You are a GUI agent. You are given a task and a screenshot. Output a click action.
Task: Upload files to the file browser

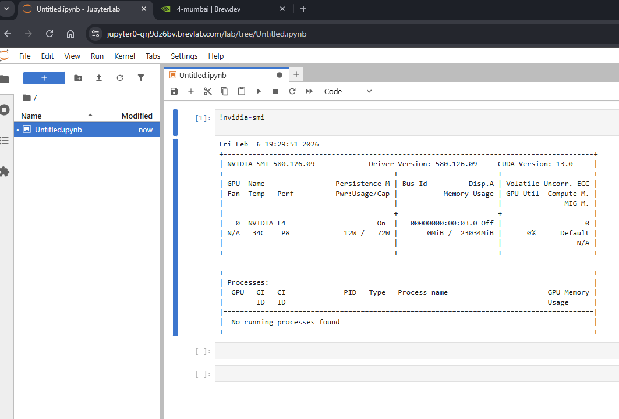pyautogui.click(x=99, y=78)
